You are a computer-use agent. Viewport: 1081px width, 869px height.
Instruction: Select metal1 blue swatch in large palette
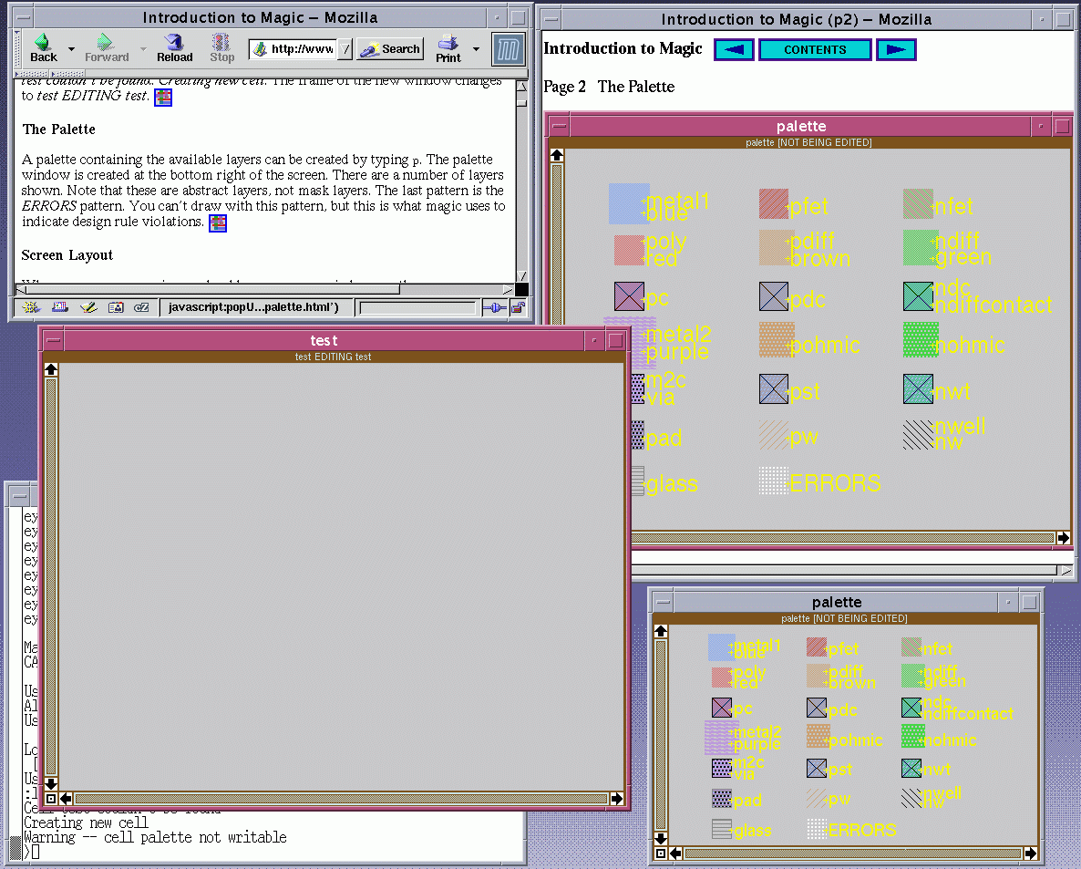click(629, 203)
